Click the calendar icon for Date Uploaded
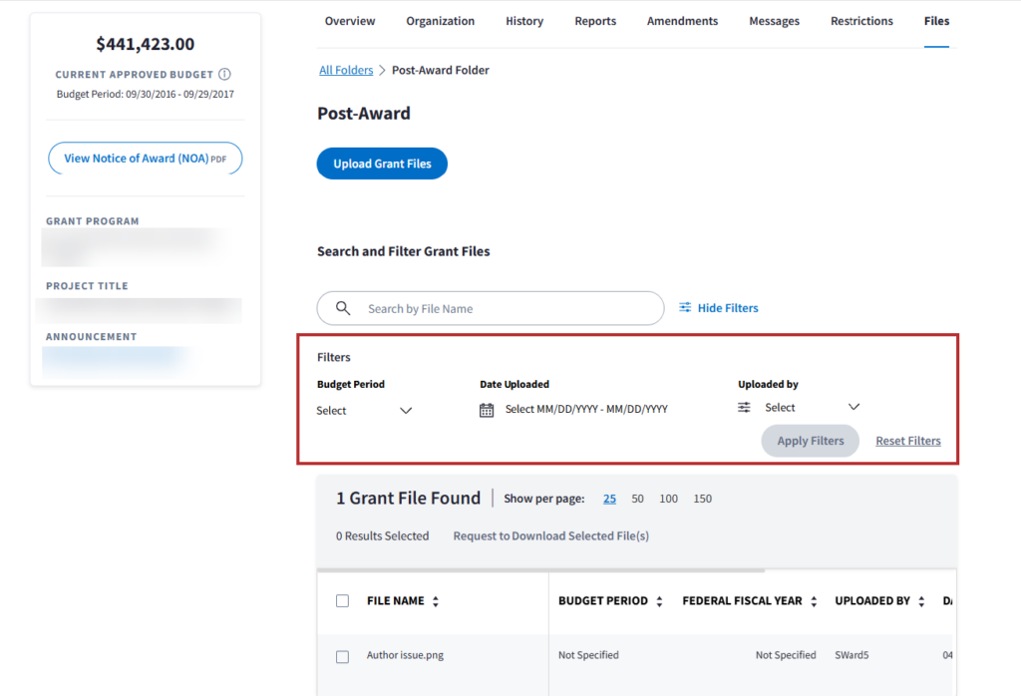The width and height of the screenshot is (1021, 696). click(487, 410)
